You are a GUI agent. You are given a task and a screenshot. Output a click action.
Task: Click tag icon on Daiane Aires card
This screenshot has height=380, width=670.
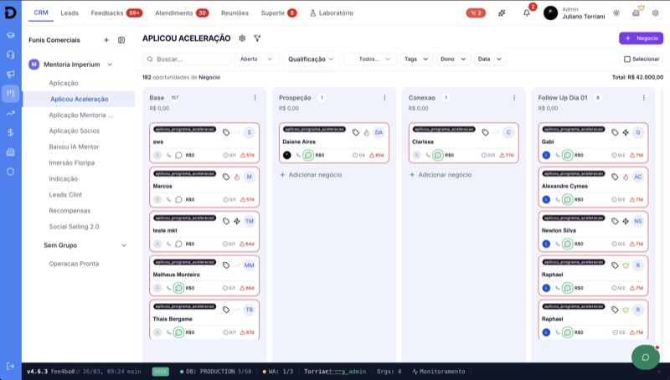pyautogui.click(x=355, y=132)
